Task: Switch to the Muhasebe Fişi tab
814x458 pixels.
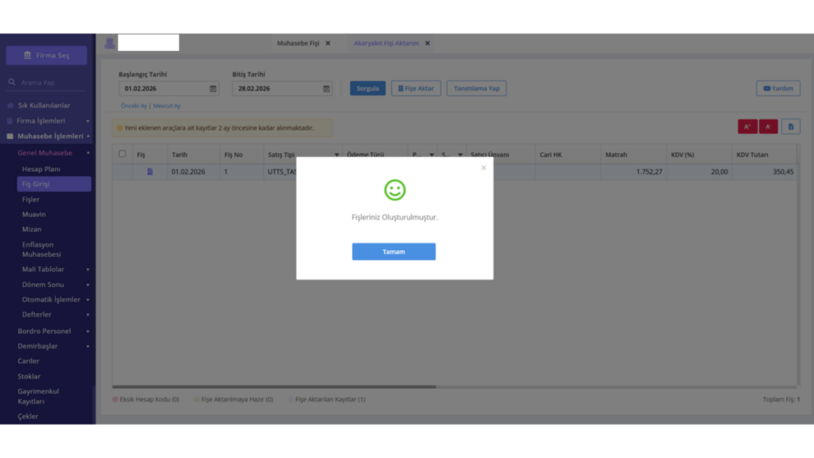Action: point(298,43)
